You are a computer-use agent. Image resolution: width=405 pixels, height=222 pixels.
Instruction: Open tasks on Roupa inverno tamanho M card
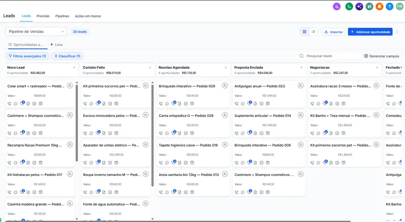(110, 192)
